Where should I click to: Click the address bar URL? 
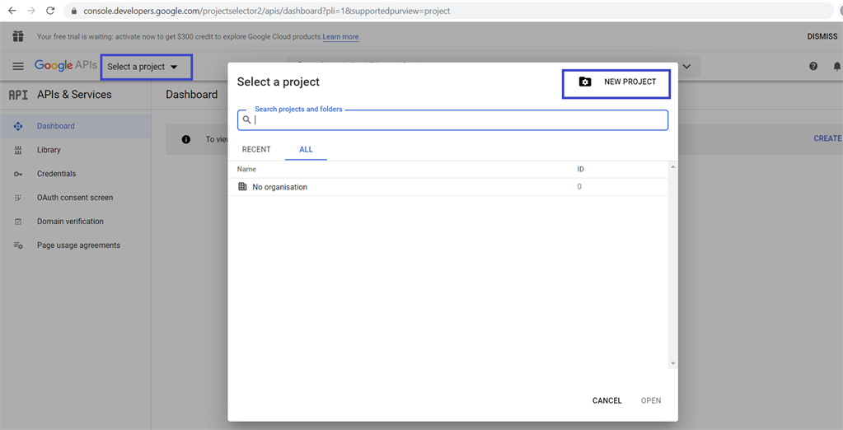coord(267,11)
